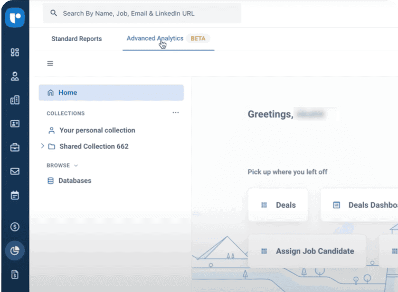This screenshot has width=398, height=292.
Task: Open the Collections three-dot options menu
Action: [x=176, y=113]
